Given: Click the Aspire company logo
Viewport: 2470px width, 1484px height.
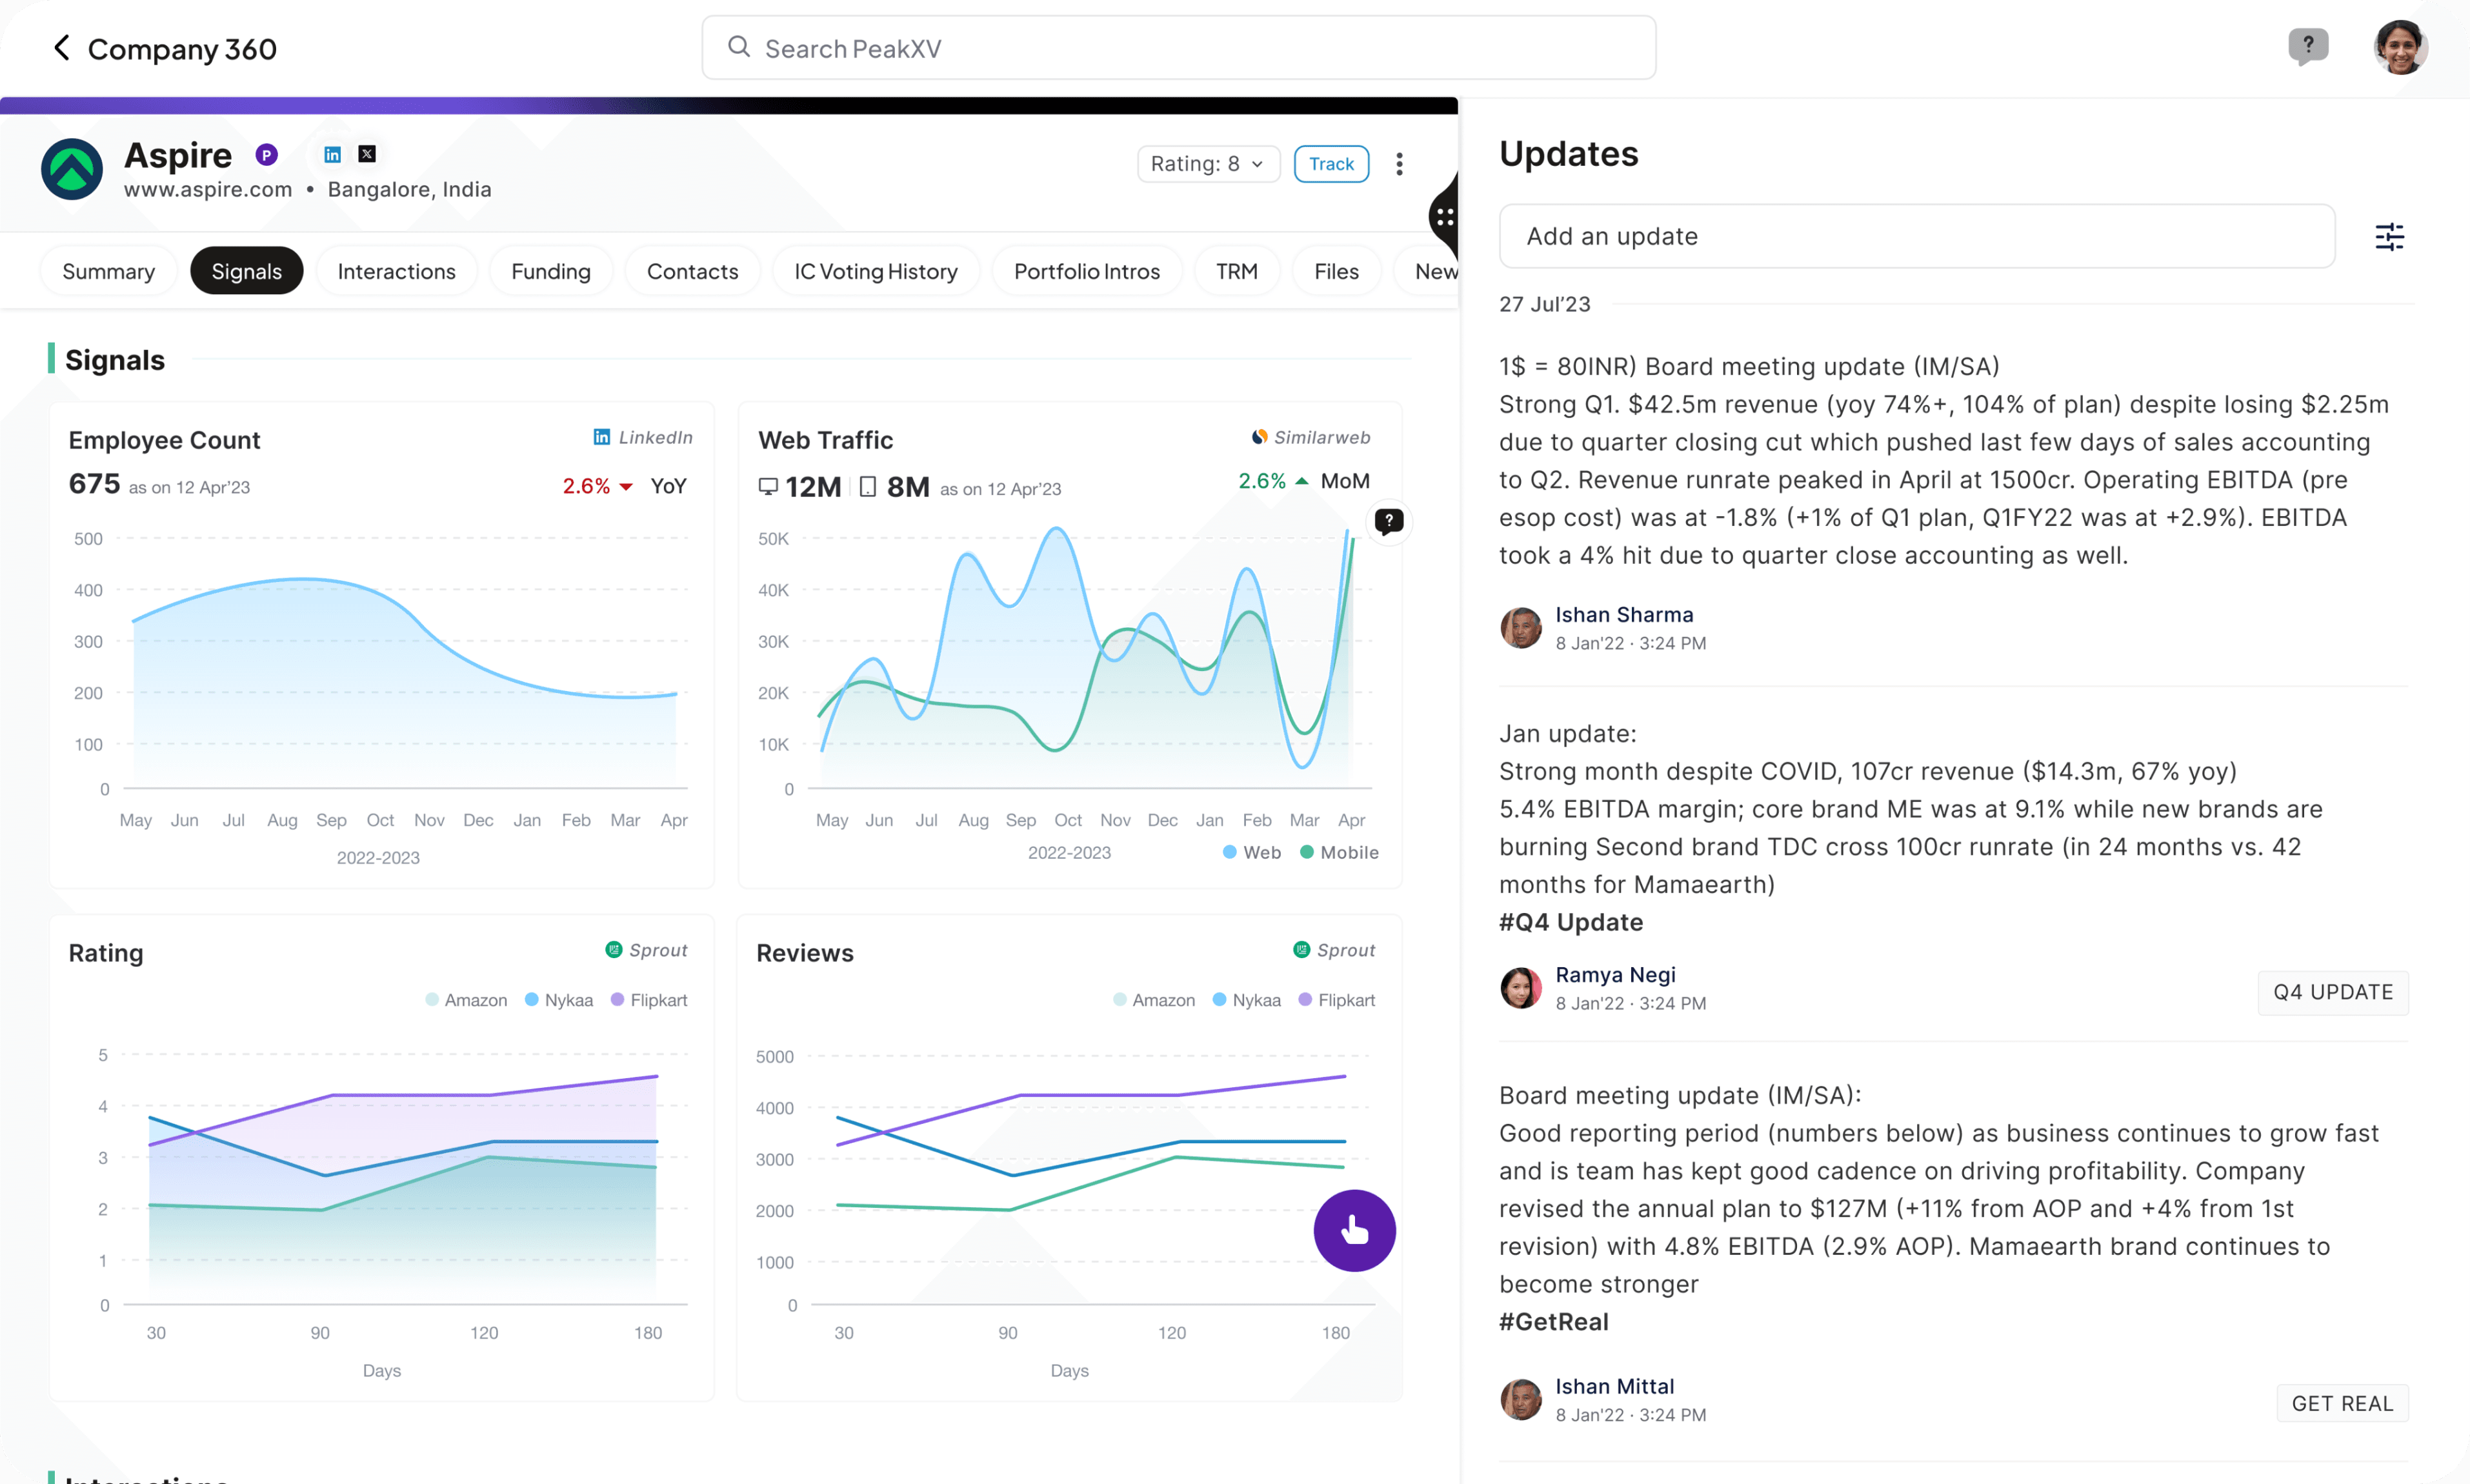Looking at the screenshot, I should click(x=72, y=169).
